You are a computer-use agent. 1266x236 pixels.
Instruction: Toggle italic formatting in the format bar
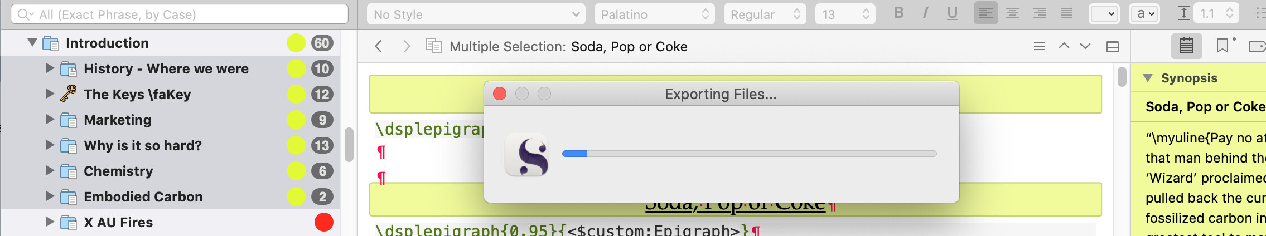point(925,13)
